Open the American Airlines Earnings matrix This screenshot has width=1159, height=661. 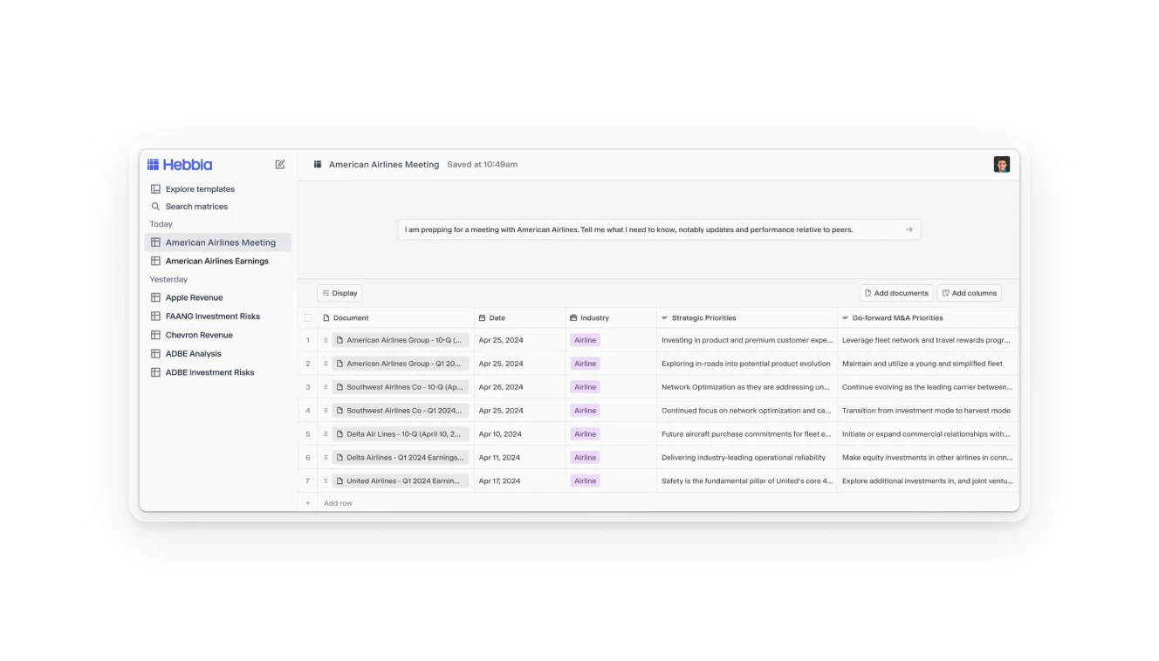[218, 261]
